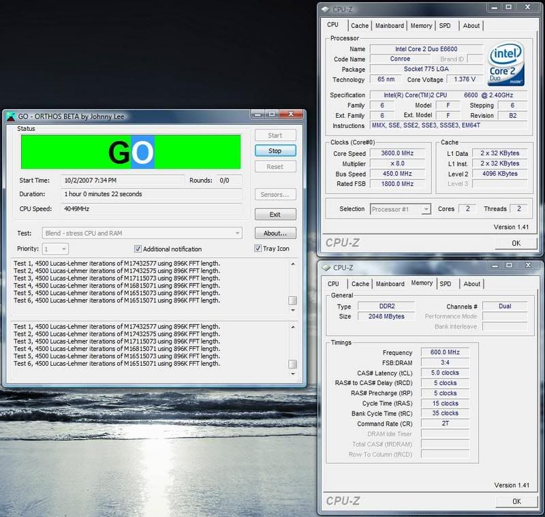Minimize the lower CPU-Z window
The height and width of the screenshot is (517, 545).
495,266
